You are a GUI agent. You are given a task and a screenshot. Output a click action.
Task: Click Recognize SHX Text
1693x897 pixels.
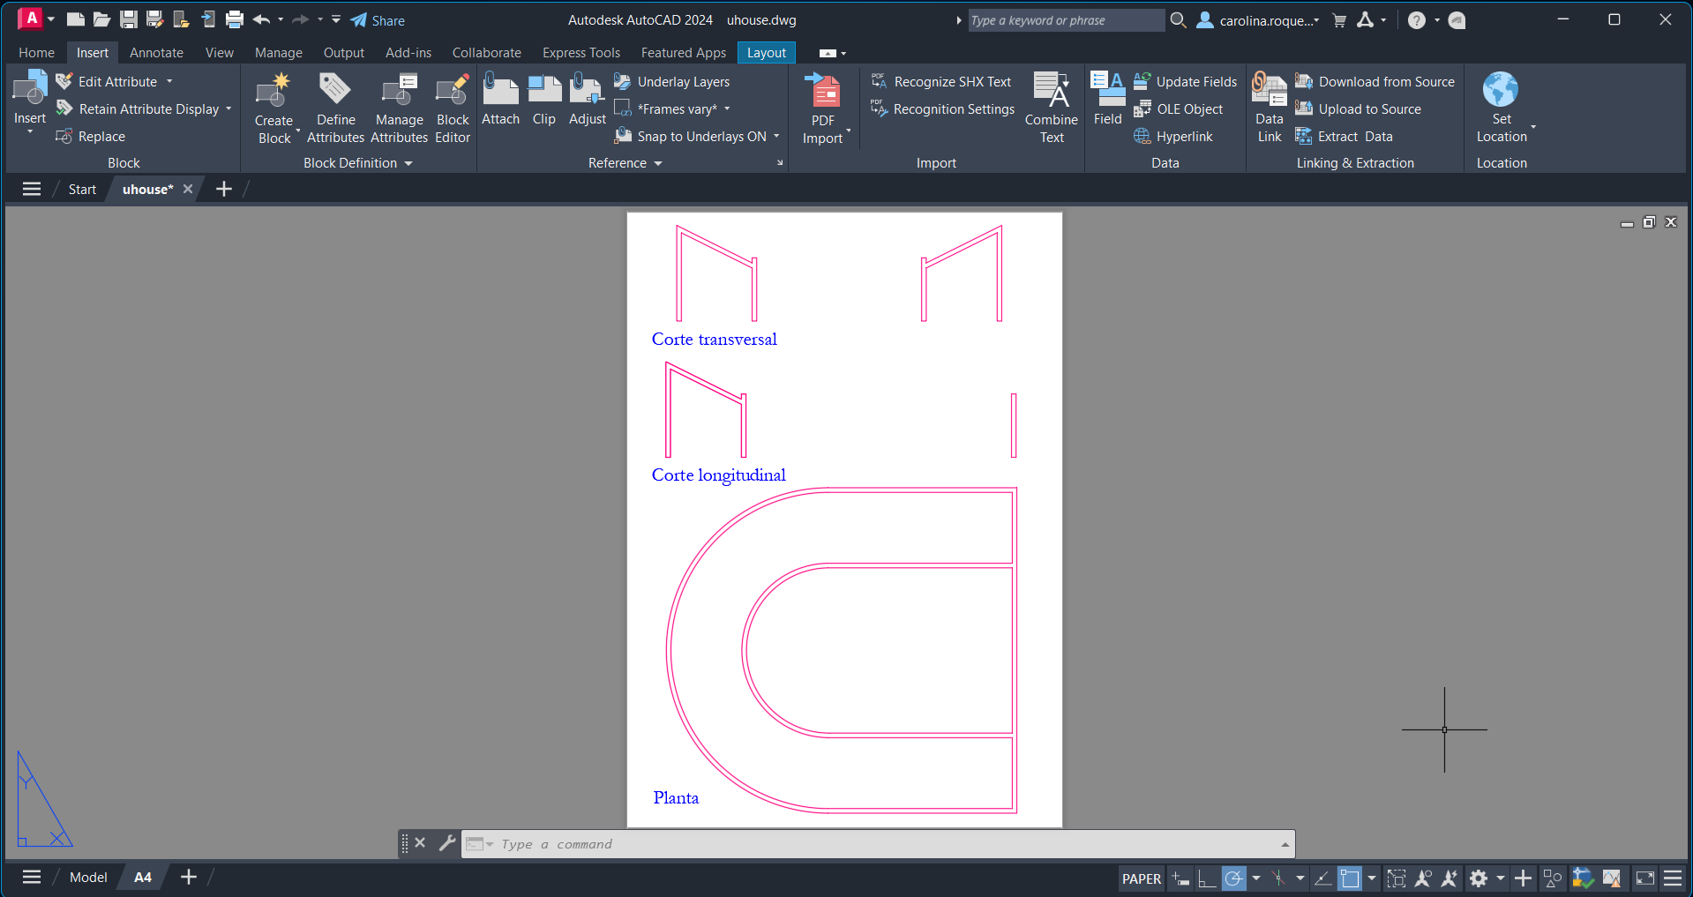[941, 81]
